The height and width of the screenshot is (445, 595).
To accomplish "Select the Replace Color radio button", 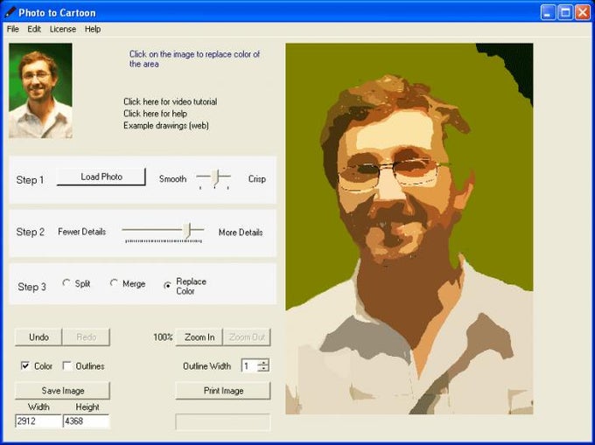I will 167,285.
